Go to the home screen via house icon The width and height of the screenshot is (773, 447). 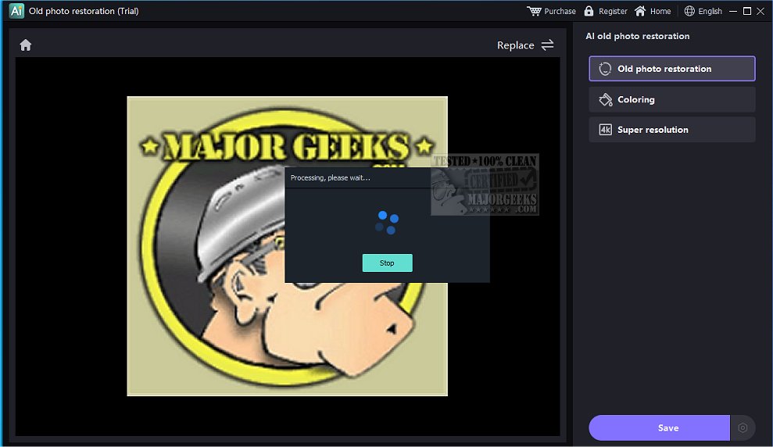(26, 45)
